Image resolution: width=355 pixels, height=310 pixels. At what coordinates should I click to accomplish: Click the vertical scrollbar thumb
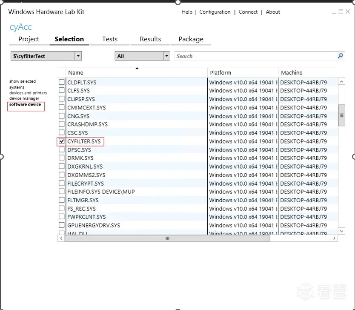tap(341, 114)
